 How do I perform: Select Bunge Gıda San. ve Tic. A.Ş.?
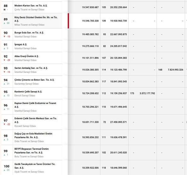29,33
